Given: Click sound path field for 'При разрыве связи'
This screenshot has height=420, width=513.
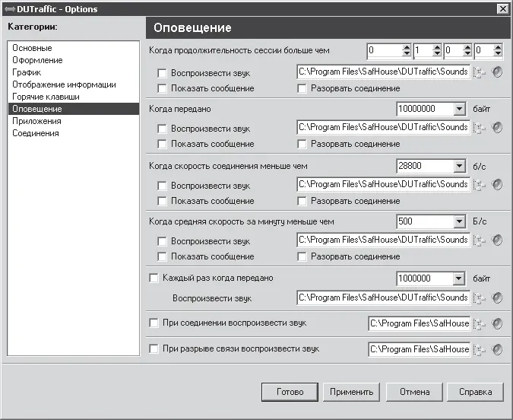Looking at the screenshot, I should [x=420, y=349].
